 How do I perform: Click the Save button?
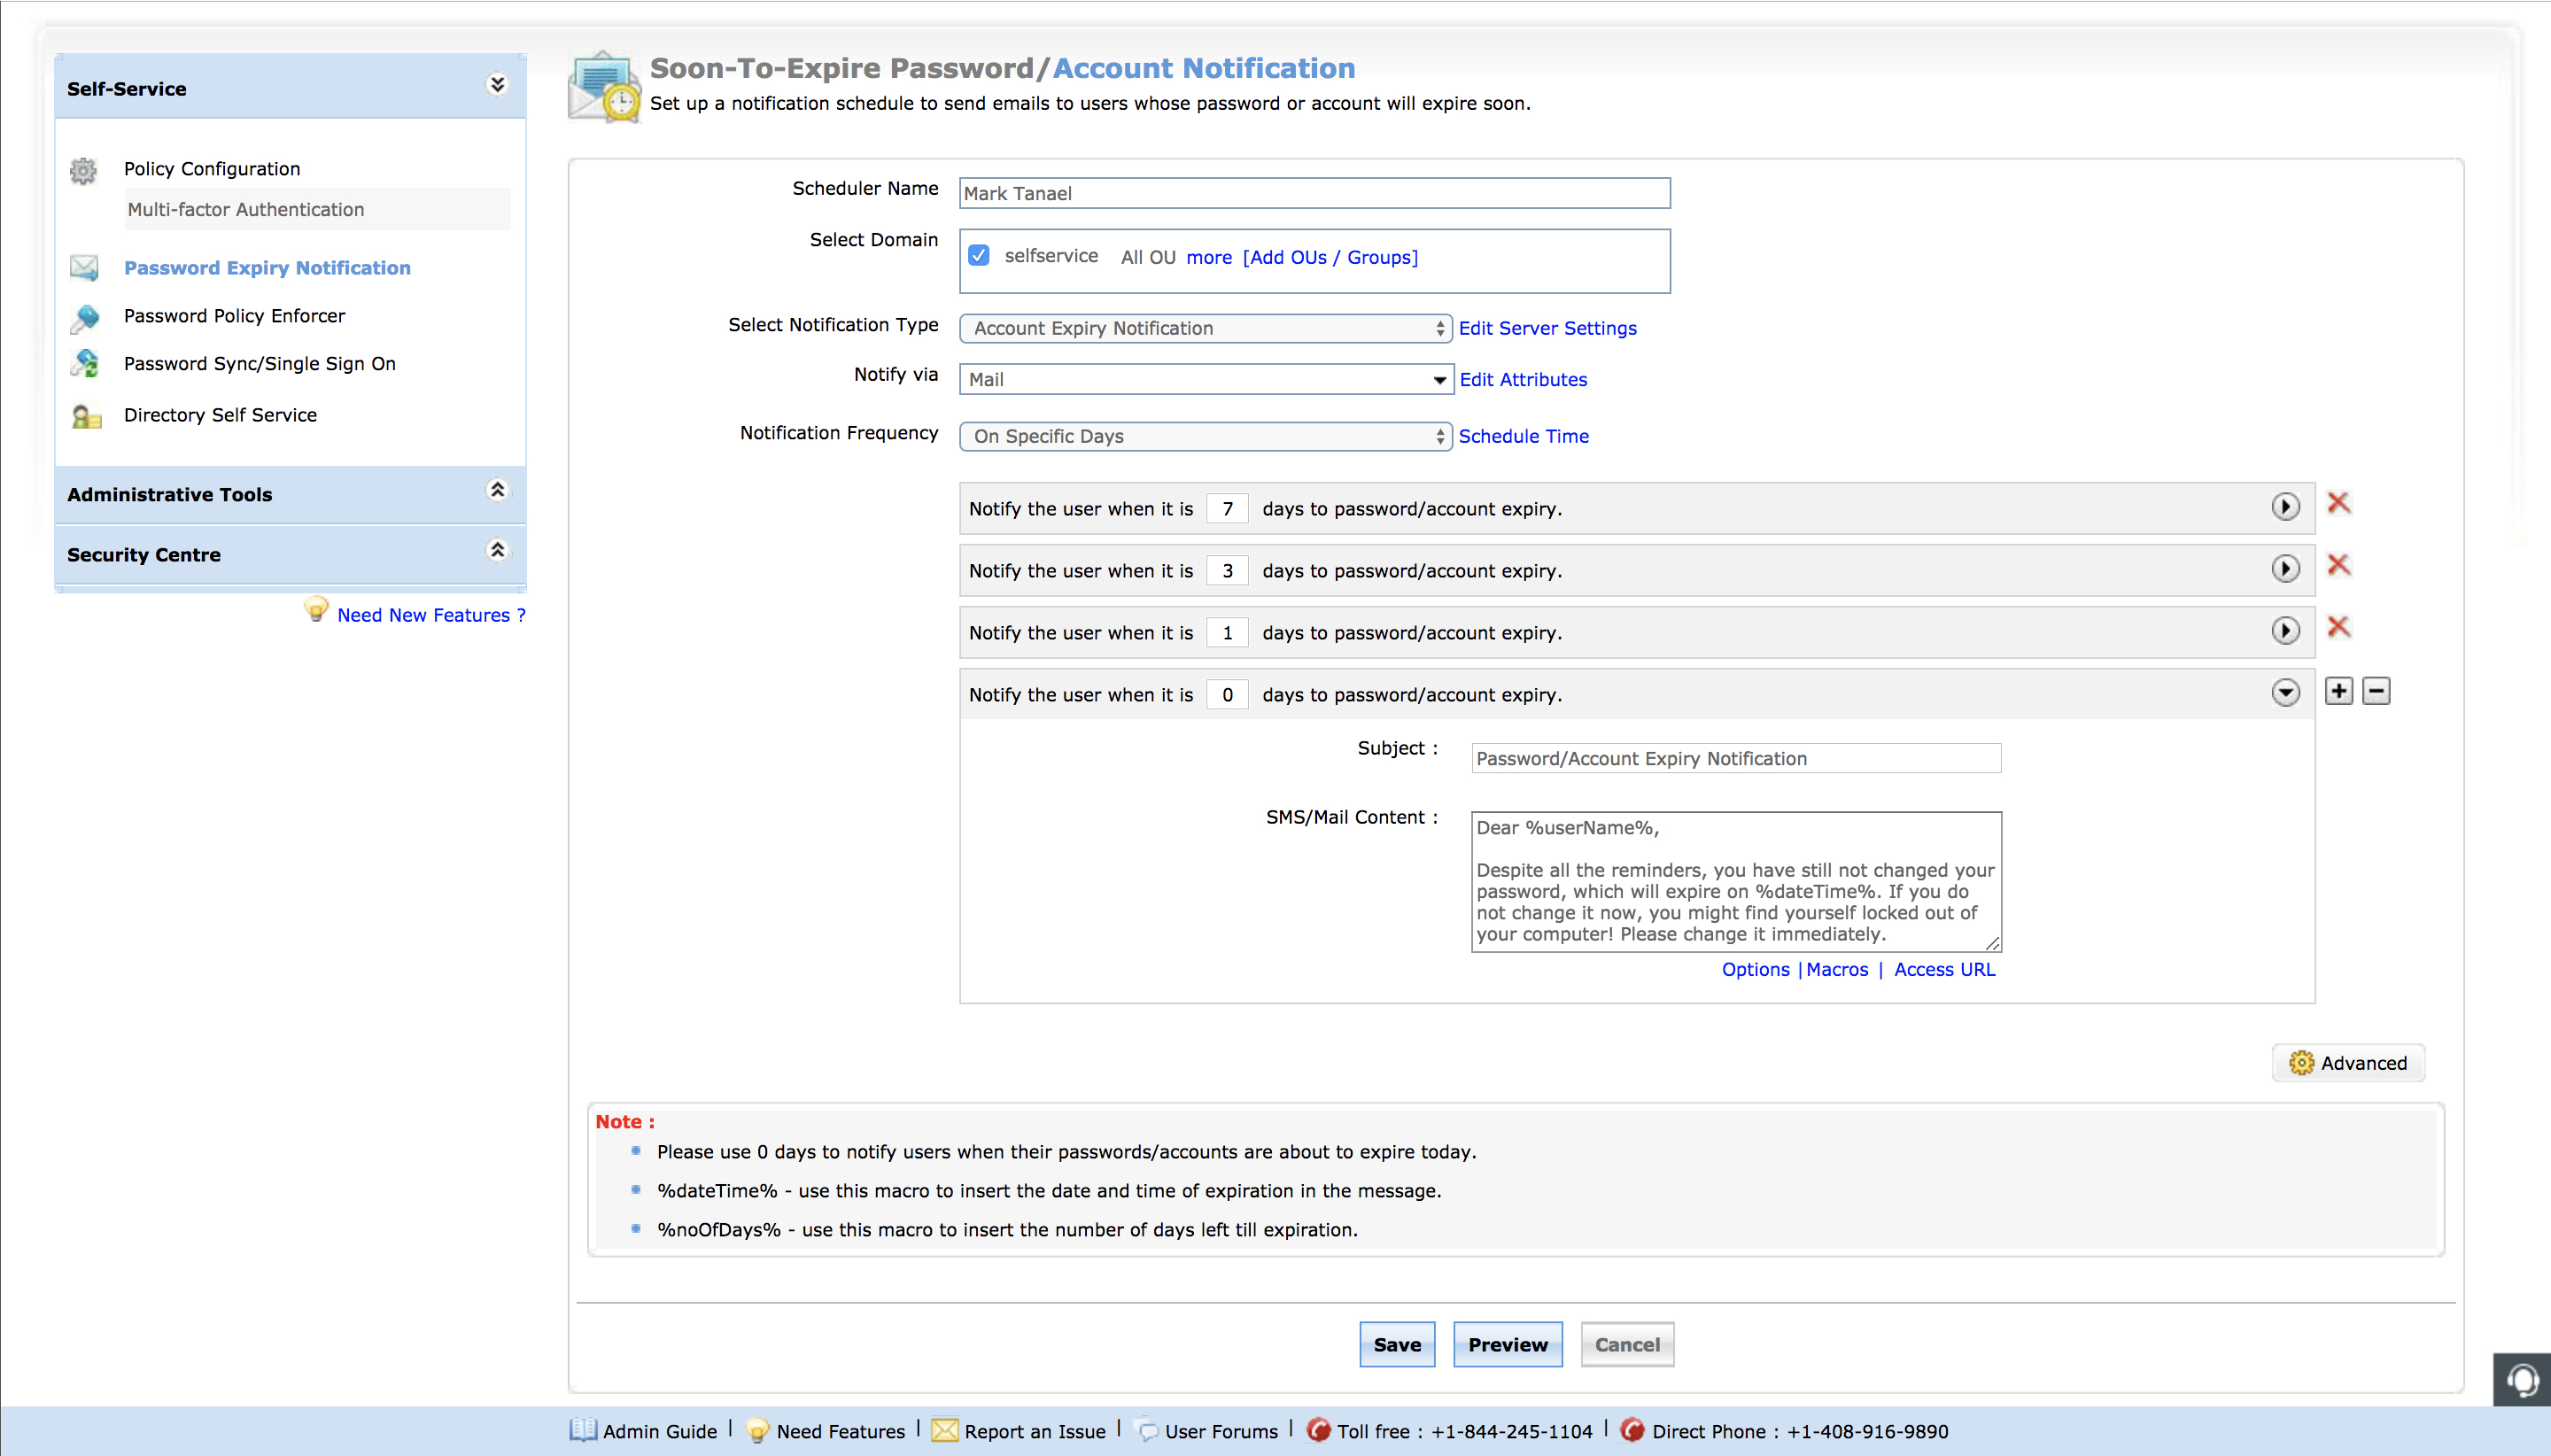(1396, 1345)
